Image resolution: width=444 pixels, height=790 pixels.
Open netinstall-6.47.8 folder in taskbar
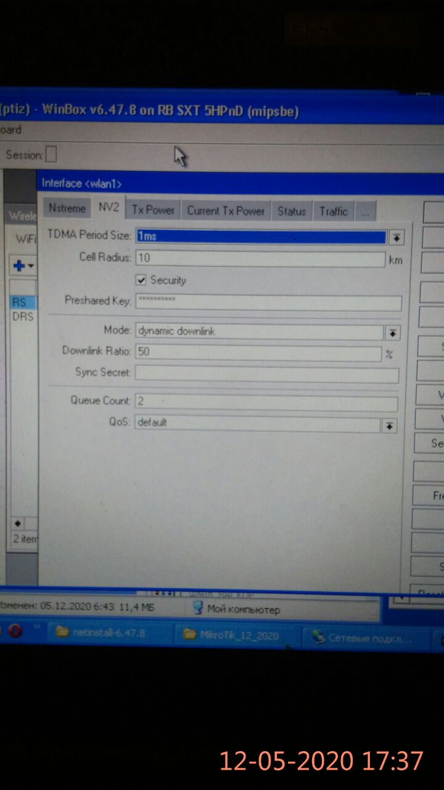pos(109,634)
